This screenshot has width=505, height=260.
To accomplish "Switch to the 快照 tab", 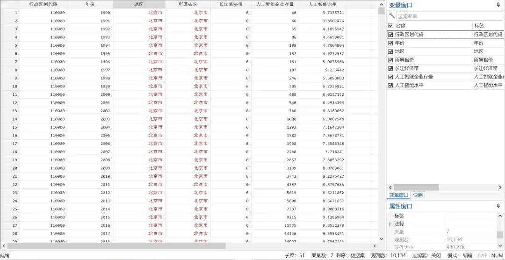I will (418, 195).
